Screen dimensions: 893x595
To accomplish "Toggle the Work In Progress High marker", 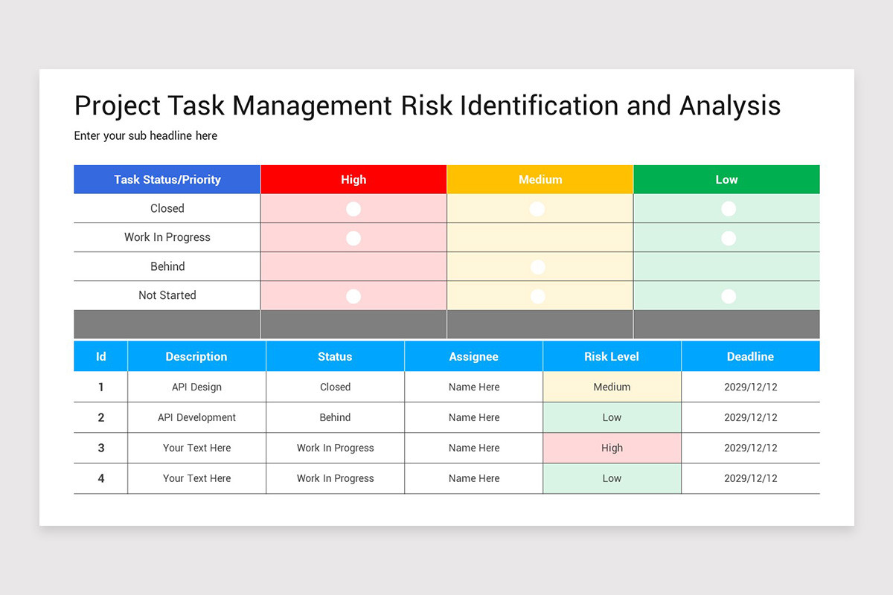I will [353, 238].
